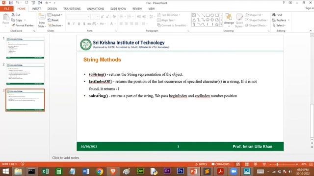Screen dimensions: 314x176
Task: Open the Windows Start menu
Action: click(x=5, y=171)
